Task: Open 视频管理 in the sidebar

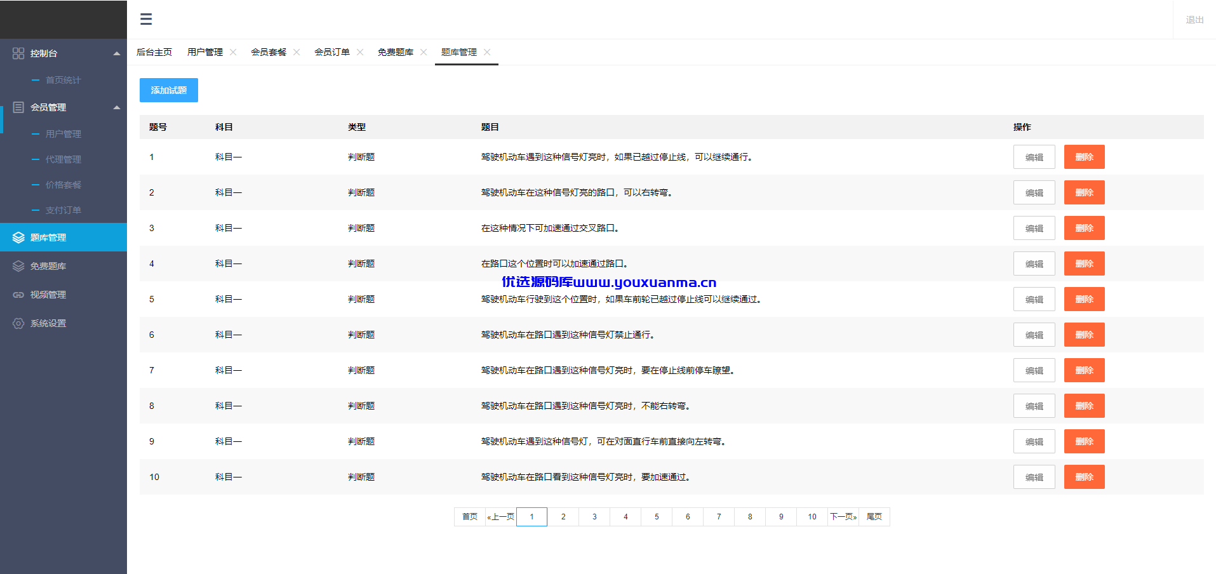Action: 63,295
